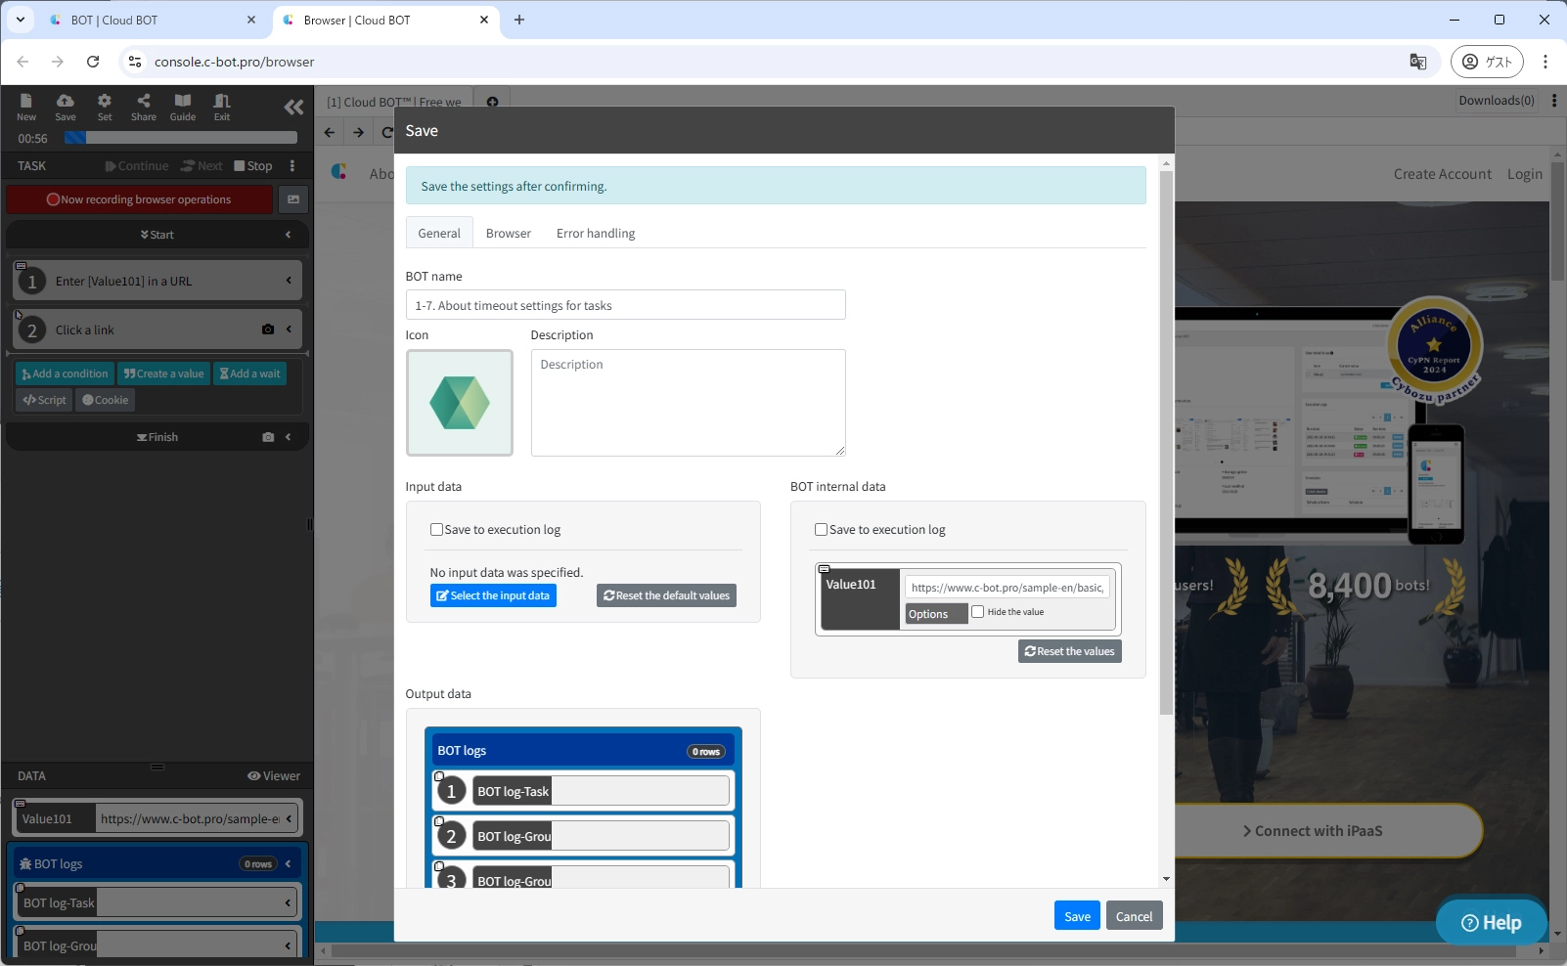The width and height of the screenshot is (1567, 966).
Task: Check BOT internal data Save to execution log
Action: tap(821, 530)
